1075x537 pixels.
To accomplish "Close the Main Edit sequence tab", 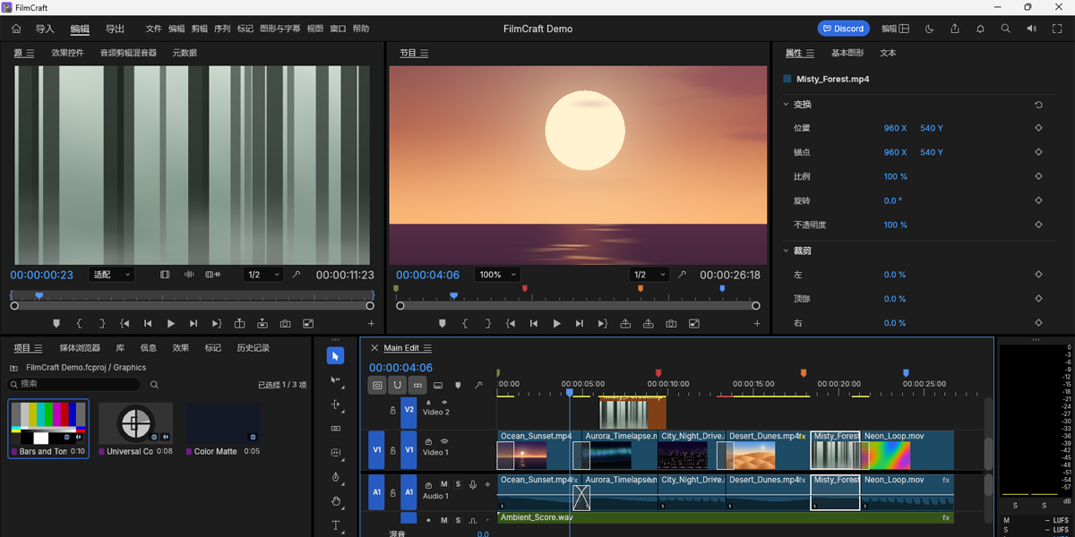I will pyautogui.click(x=374, y=348).
